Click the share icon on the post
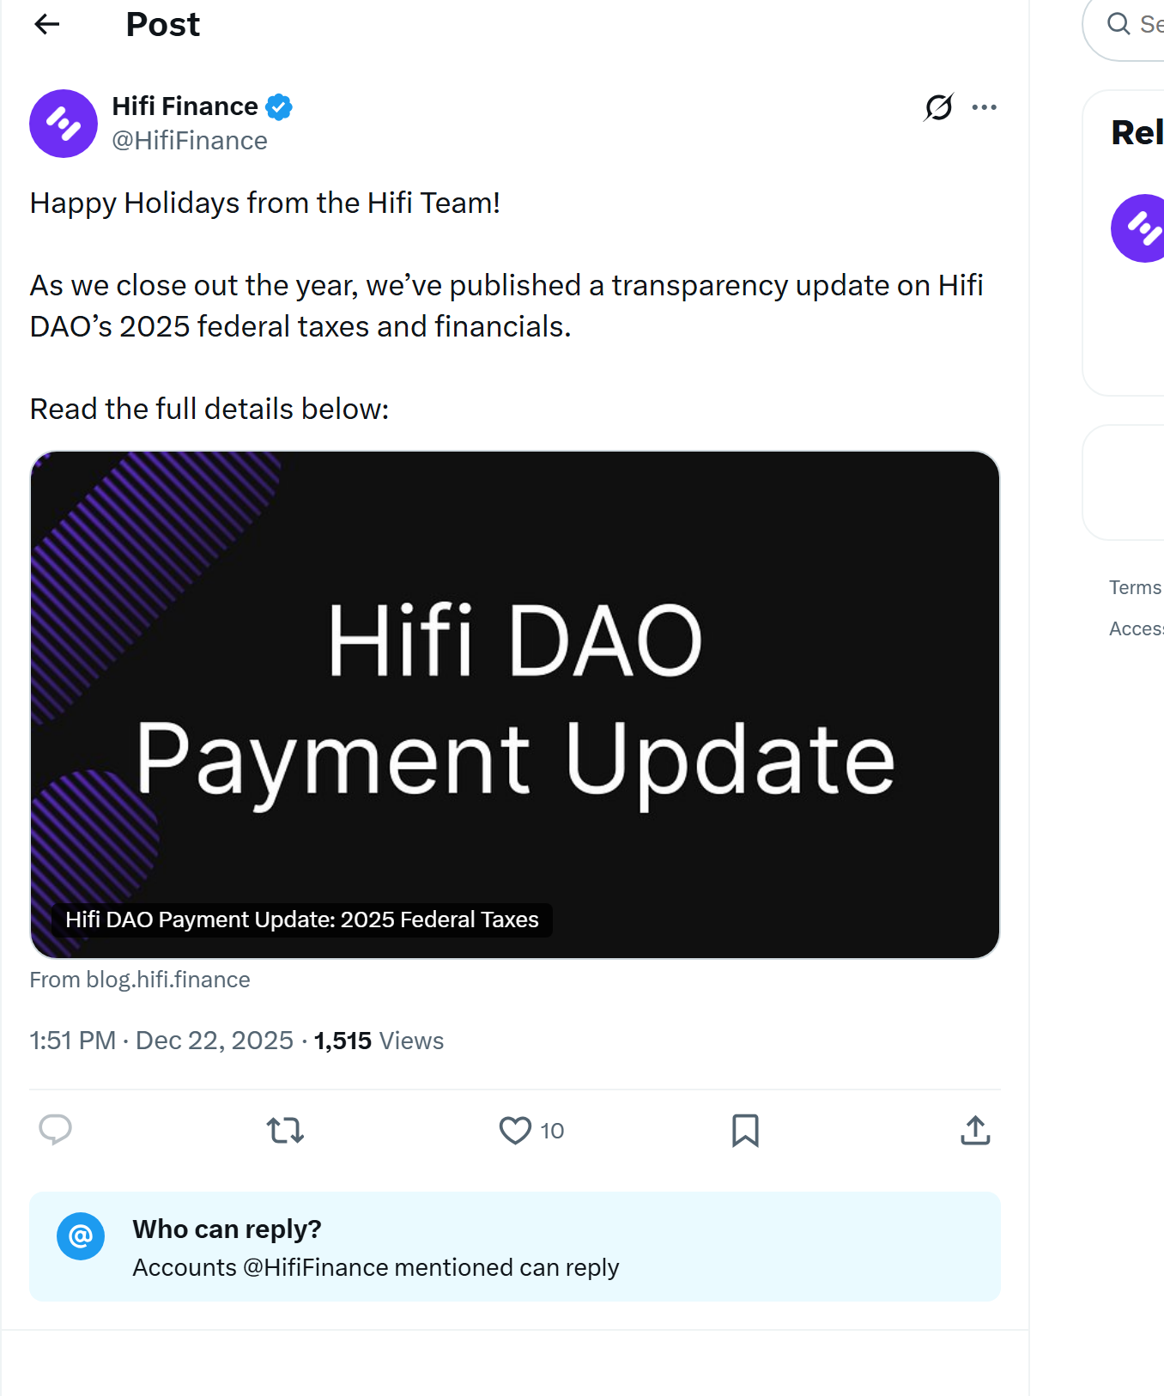 (x=974, y=1132)
